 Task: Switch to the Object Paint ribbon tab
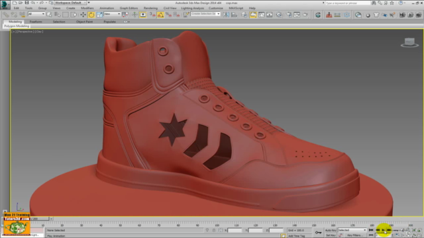tap(84, 22)
